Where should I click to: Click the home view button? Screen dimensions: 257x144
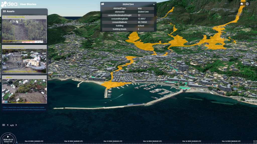(242, 4)
